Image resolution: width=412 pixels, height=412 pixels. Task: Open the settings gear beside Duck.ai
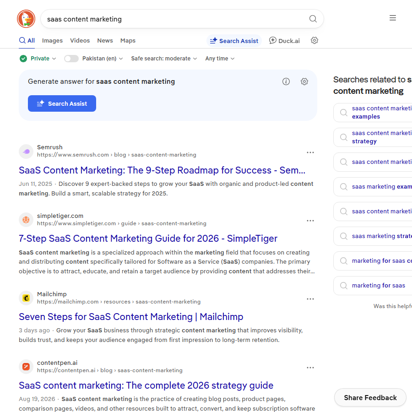(x=314, y=40)
